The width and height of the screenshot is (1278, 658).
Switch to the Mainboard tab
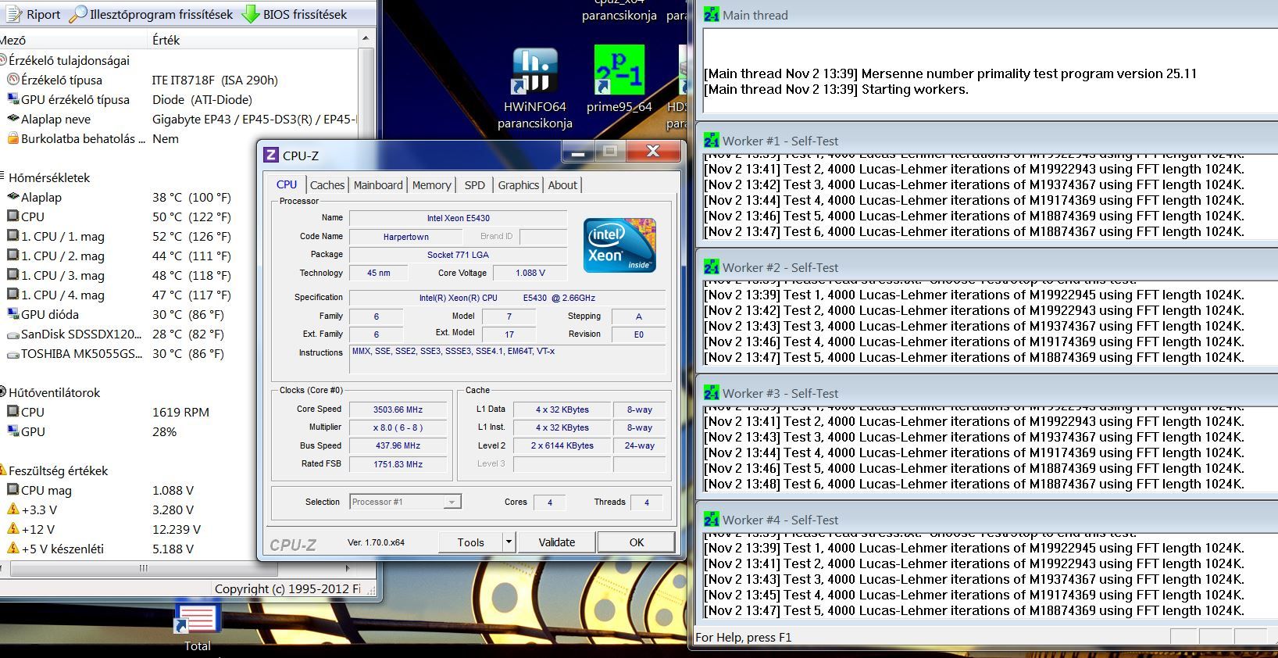coord(378,185)
